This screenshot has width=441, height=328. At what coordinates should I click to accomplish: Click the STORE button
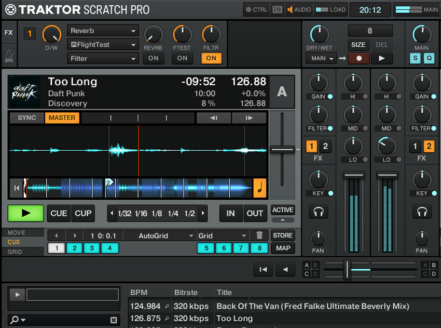coord(283,235)
